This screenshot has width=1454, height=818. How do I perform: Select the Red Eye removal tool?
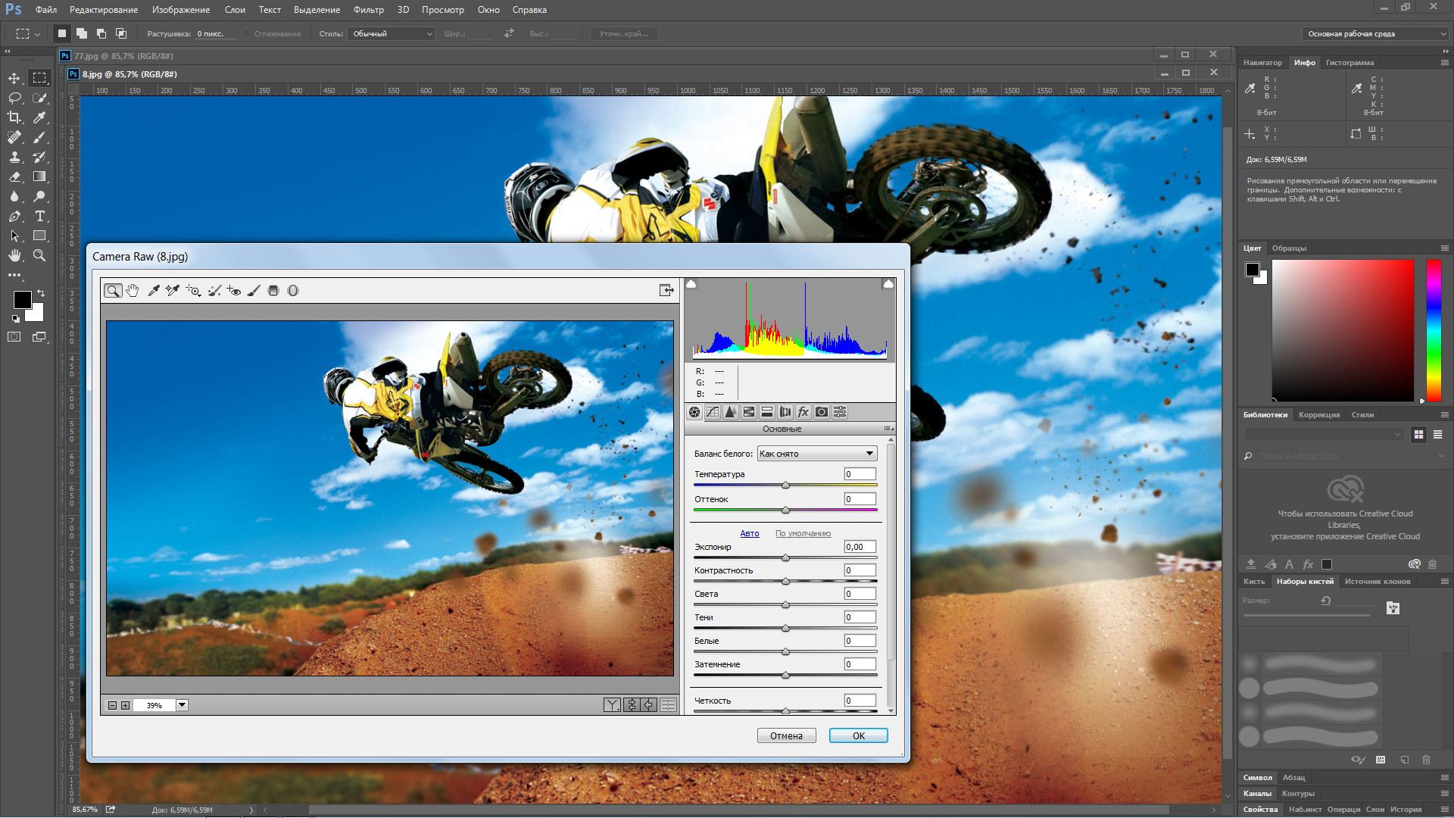(234, 291)
